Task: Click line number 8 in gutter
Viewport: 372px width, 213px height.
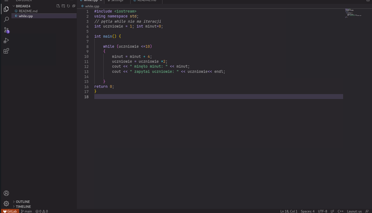Action: click(87, 47)
